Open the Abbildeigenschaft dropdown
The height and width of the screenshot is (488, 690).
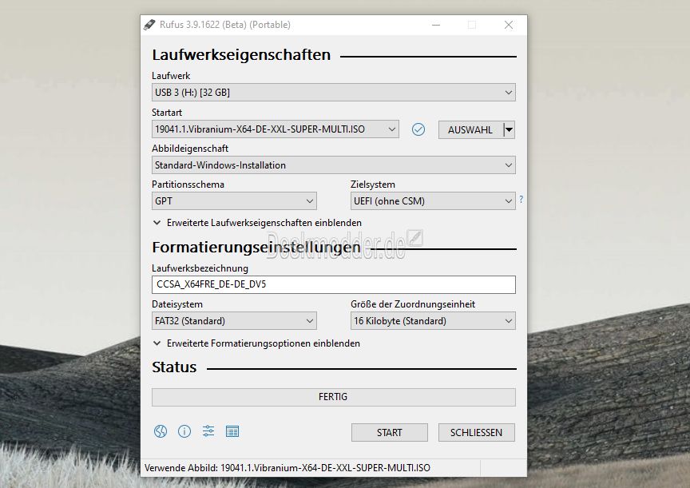(334, 165)
